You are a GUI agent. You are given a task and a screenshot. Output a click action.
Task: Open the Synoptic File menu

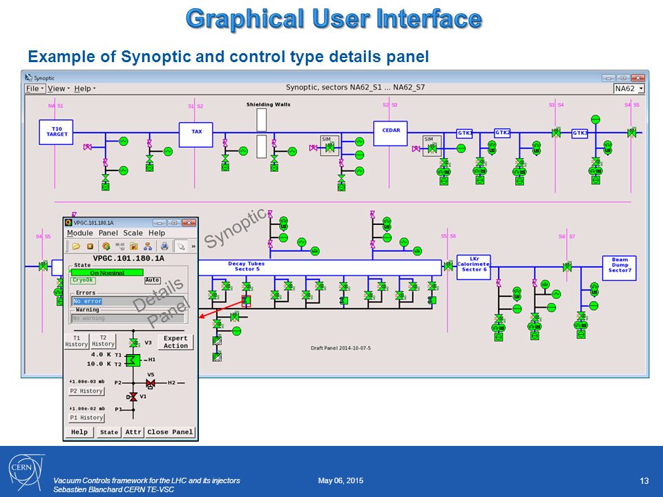[x=35, y=88]
